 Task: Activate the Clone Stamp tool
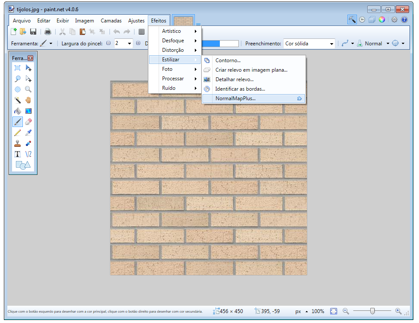[18, 143]
